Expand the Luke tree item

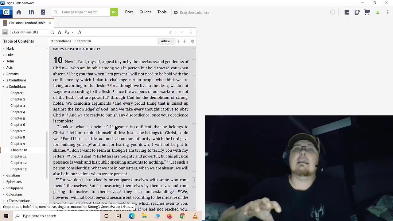[3, 55]
